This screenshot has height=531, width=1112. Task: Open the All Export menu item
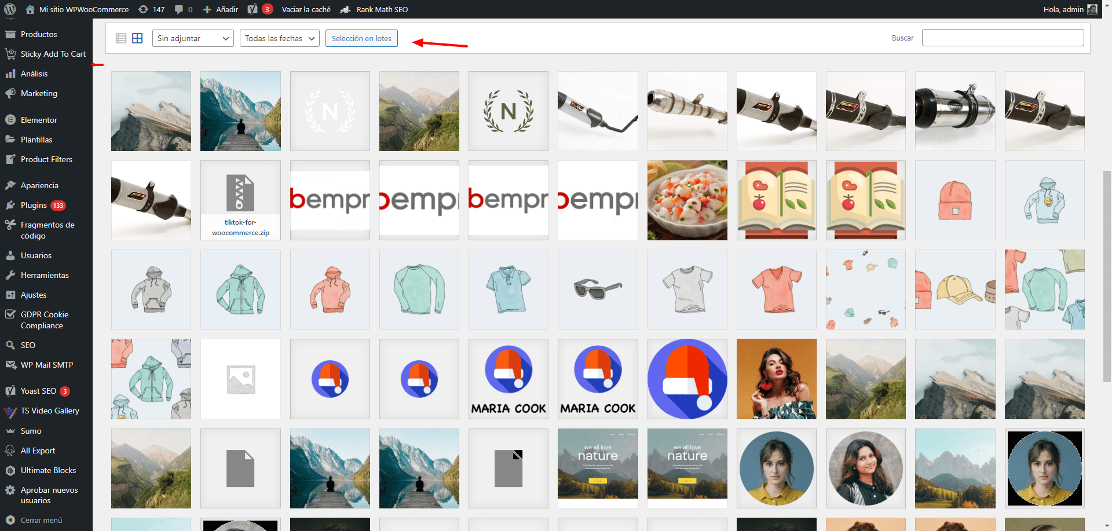[46, 451]
